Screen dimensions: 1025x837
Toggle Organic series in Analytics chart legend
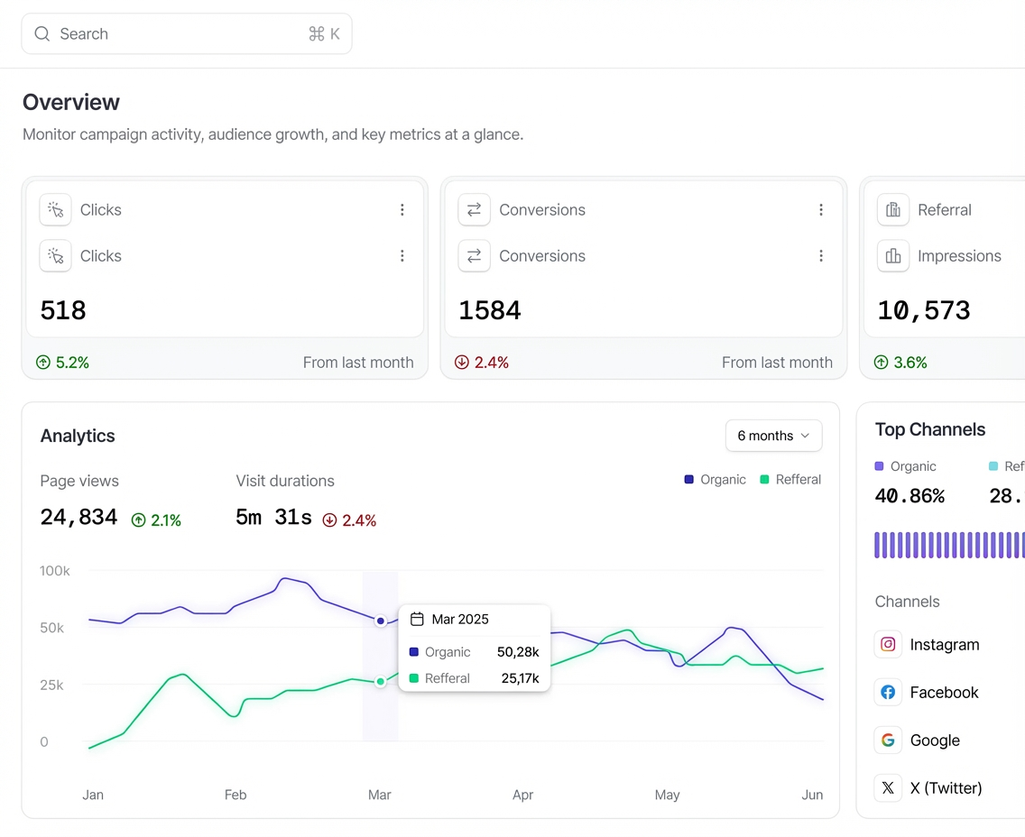pyautogui.click(x=716, y=480)
